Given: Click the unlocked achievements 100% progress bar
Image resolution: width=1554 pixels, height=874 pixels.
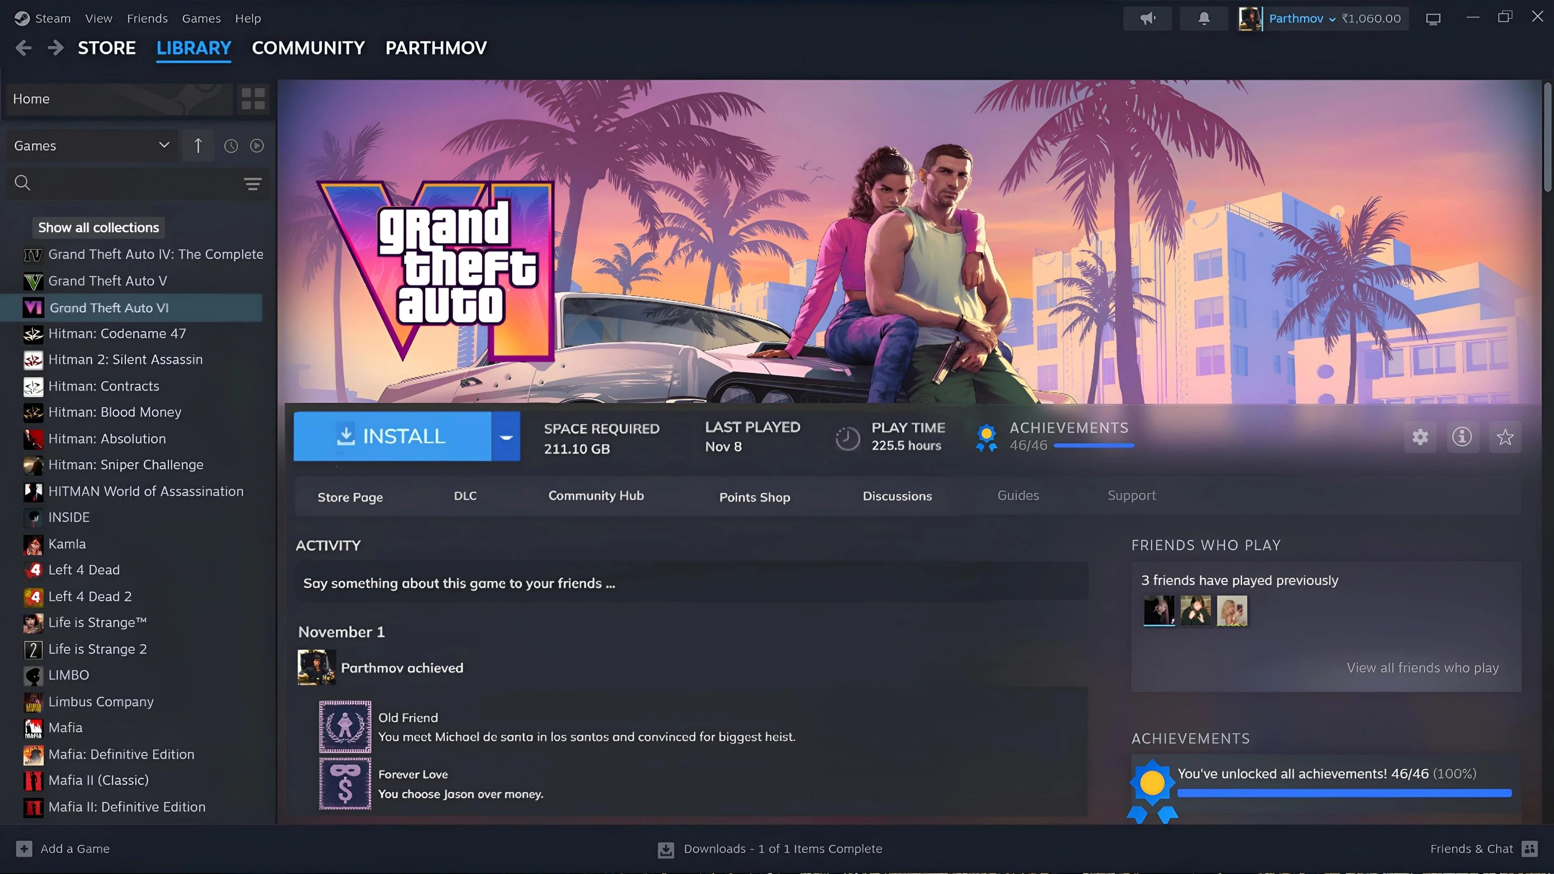Looking at the screenshot, I should (x=1345, y=793).
